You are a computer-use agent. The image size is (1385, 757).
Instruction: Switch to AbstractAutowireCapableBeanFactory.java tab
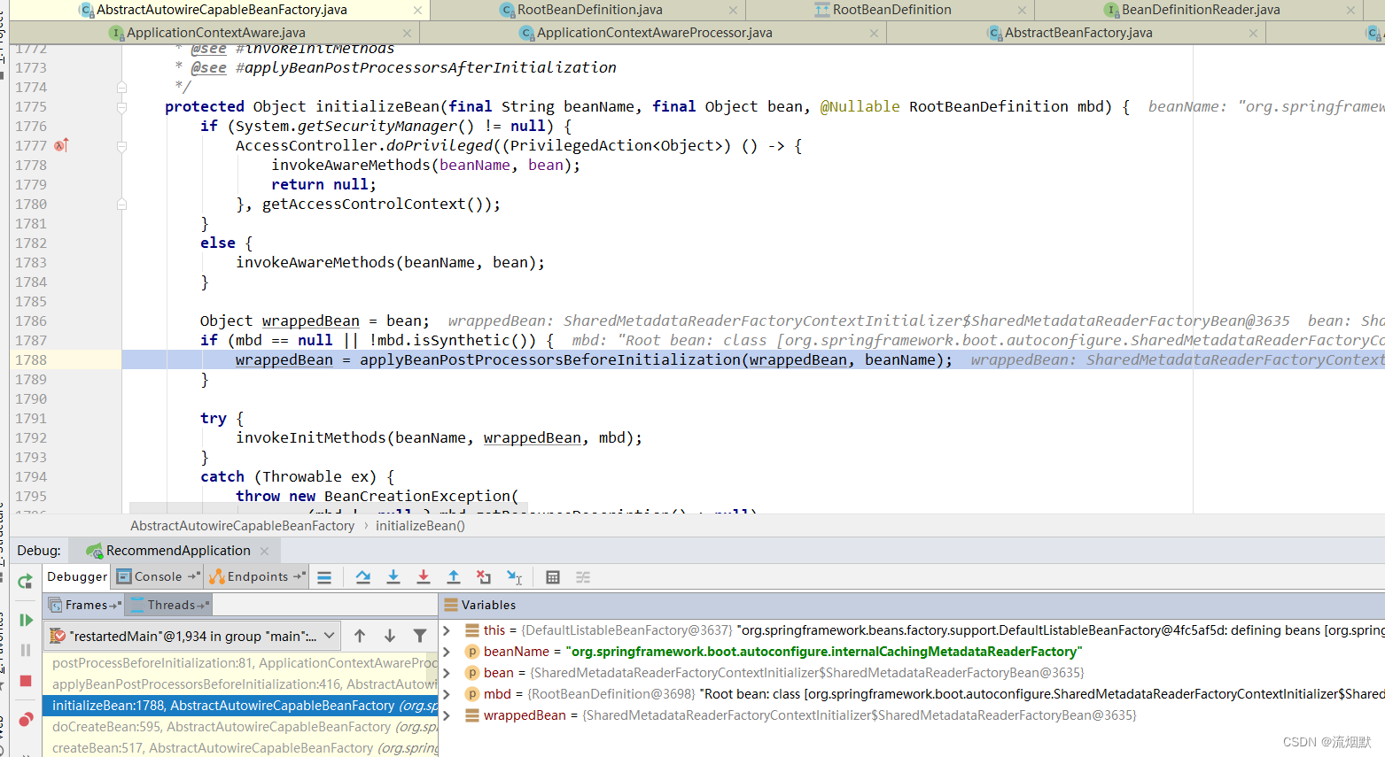pos(222,10)
